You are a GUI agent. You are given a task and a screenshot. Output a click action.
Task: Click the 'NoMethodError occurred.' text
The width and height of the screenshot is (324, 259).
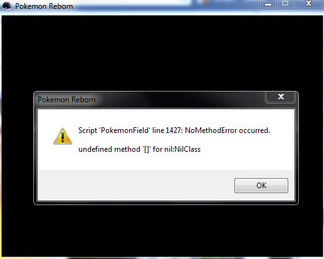[227, 130]
